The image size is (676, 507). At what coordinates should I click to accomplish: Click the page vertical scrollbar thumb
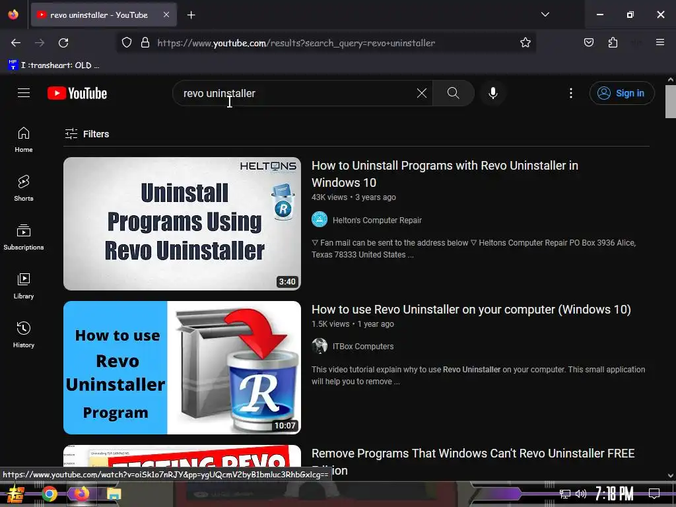click(671, 101)
